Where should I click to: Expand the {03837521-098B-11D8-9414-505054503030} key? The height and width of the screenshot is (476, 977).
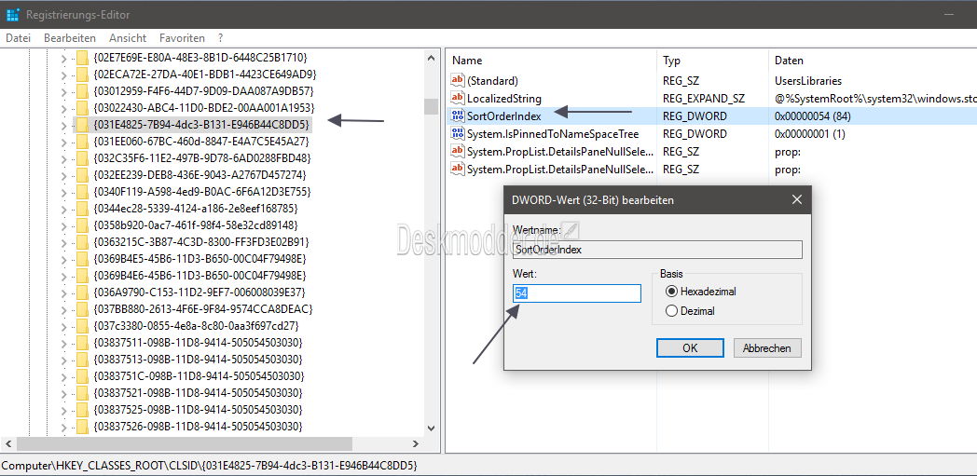(63, 393)
